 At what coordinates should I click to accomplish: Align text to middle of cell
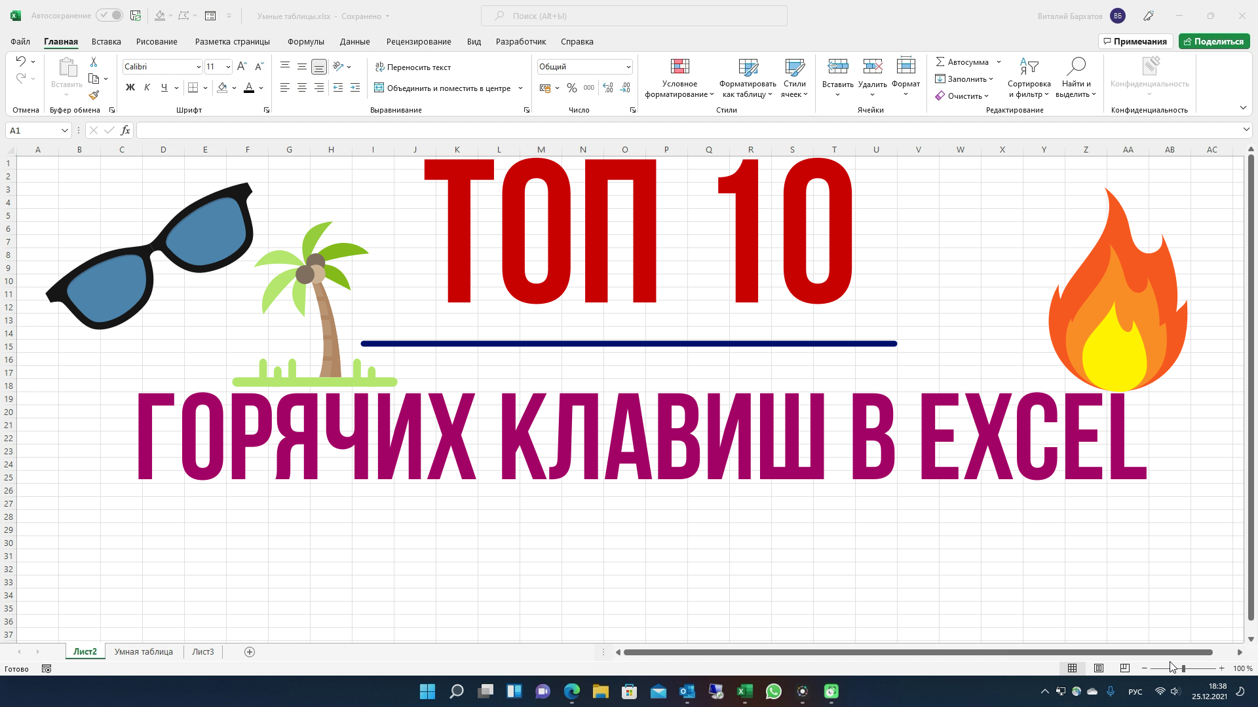pyautogui.click(x=302, y=66)
